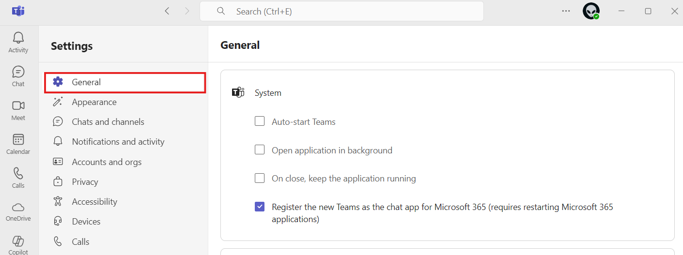
Task: Toggle On close, keep application running
Action: click(260, 179)
